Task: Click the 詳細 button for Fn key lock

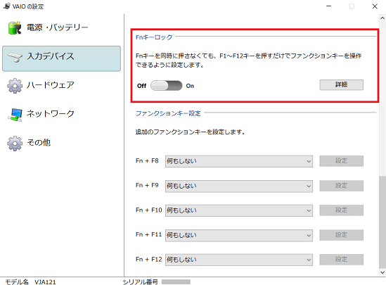Action: tap(341, 84)
